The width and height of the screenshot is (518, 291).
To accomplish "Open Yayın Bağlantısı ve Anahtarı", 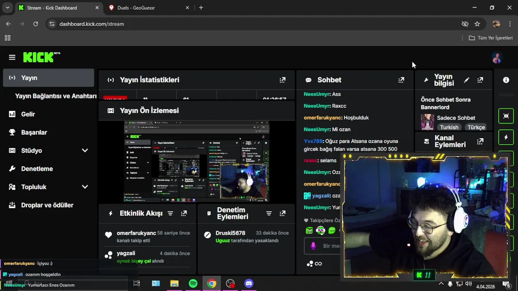I will pos(56,96).
